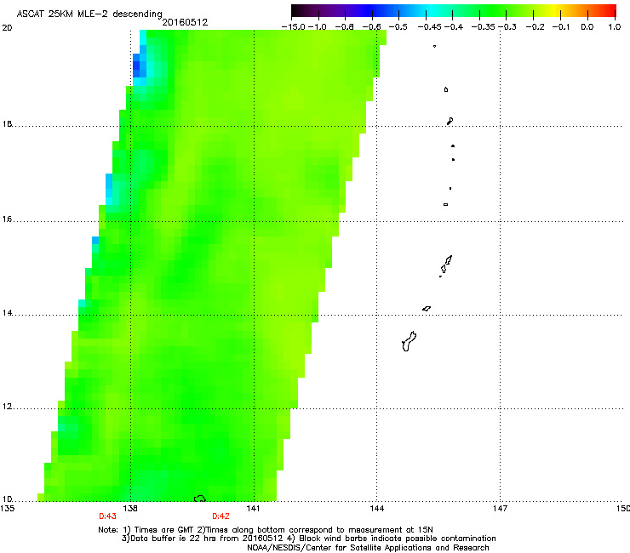The image size is (630, 553).
Task: Click the colorbar label -0.5
Action: click(x=398, y=27)
